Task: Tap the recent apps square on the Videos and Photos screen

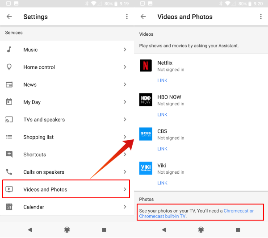Action: [x=238, y=230]
